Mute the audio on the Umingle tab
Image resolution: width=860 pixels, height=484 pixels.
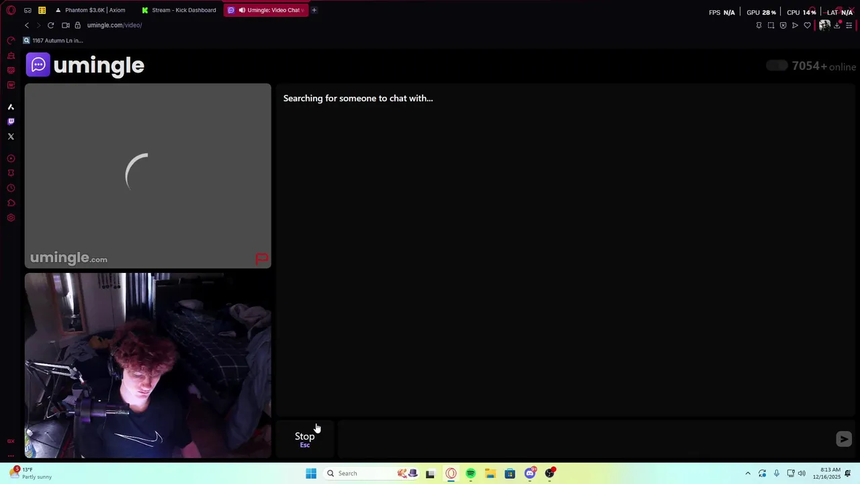click(242, 10)
